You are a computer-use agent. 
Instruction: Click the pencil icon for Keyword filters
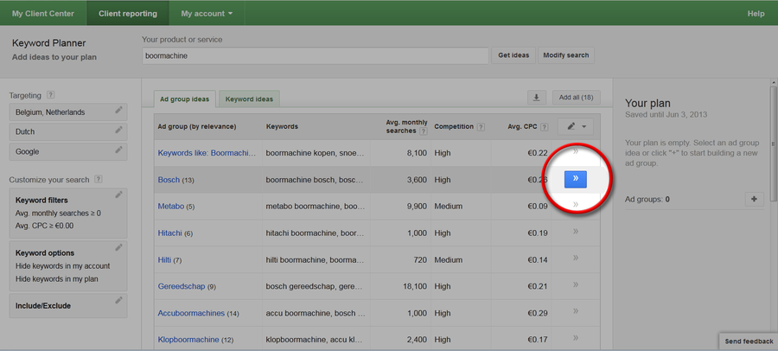(x=118, y=195)
